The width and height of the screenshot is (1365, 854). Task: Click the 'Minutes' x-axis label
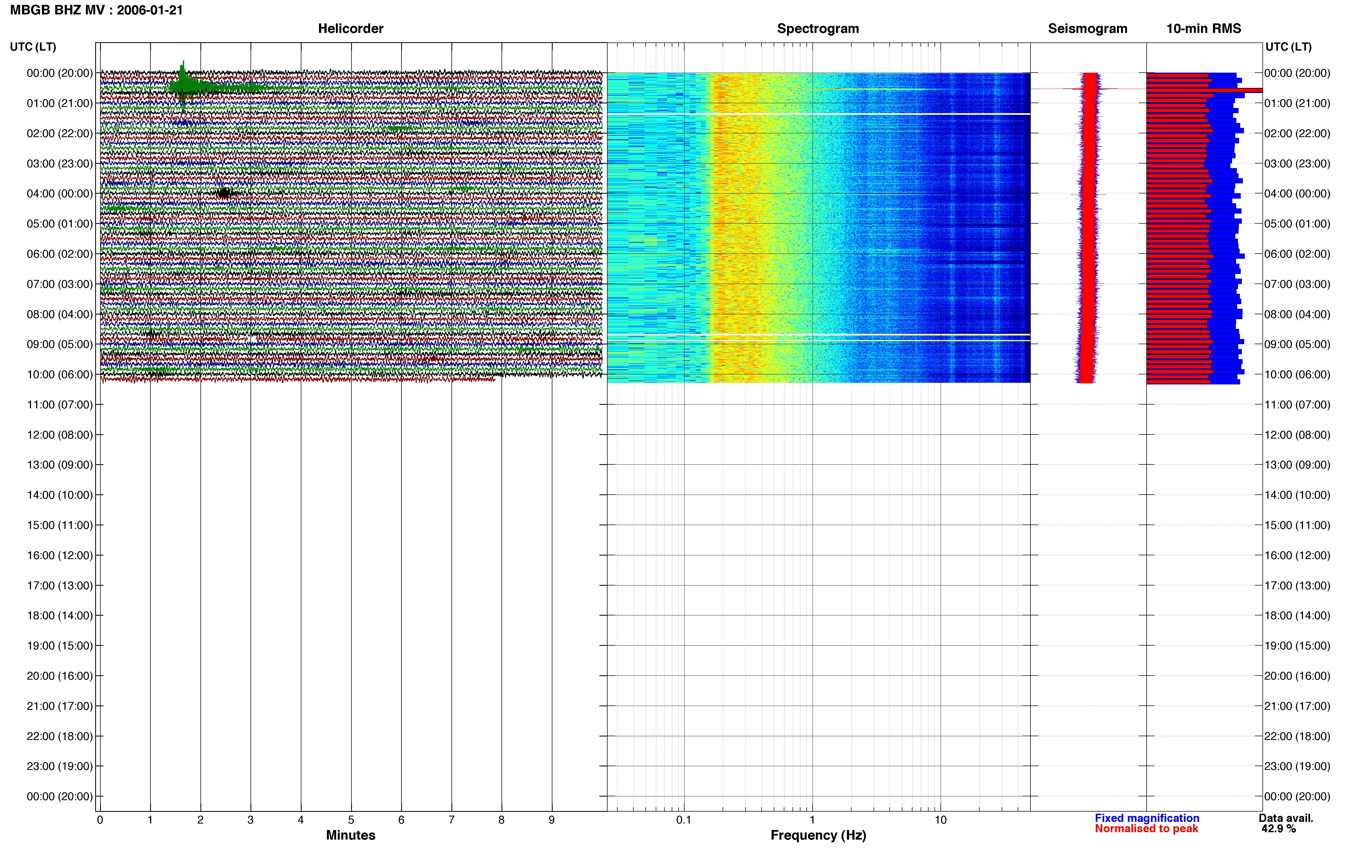coord(351,835)
